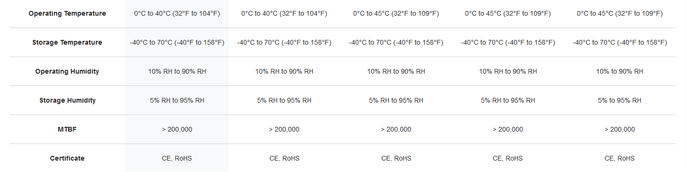This screenshot has height=172, width=686.
Task: Click highlighted column storage temperature value
Action: [177, 42]
